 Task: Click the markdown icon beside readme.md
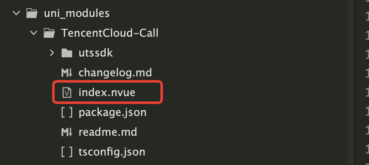tap(67, 132)
